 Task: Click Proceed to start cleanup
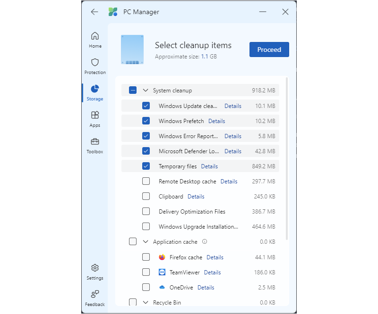tap(269, 50)
